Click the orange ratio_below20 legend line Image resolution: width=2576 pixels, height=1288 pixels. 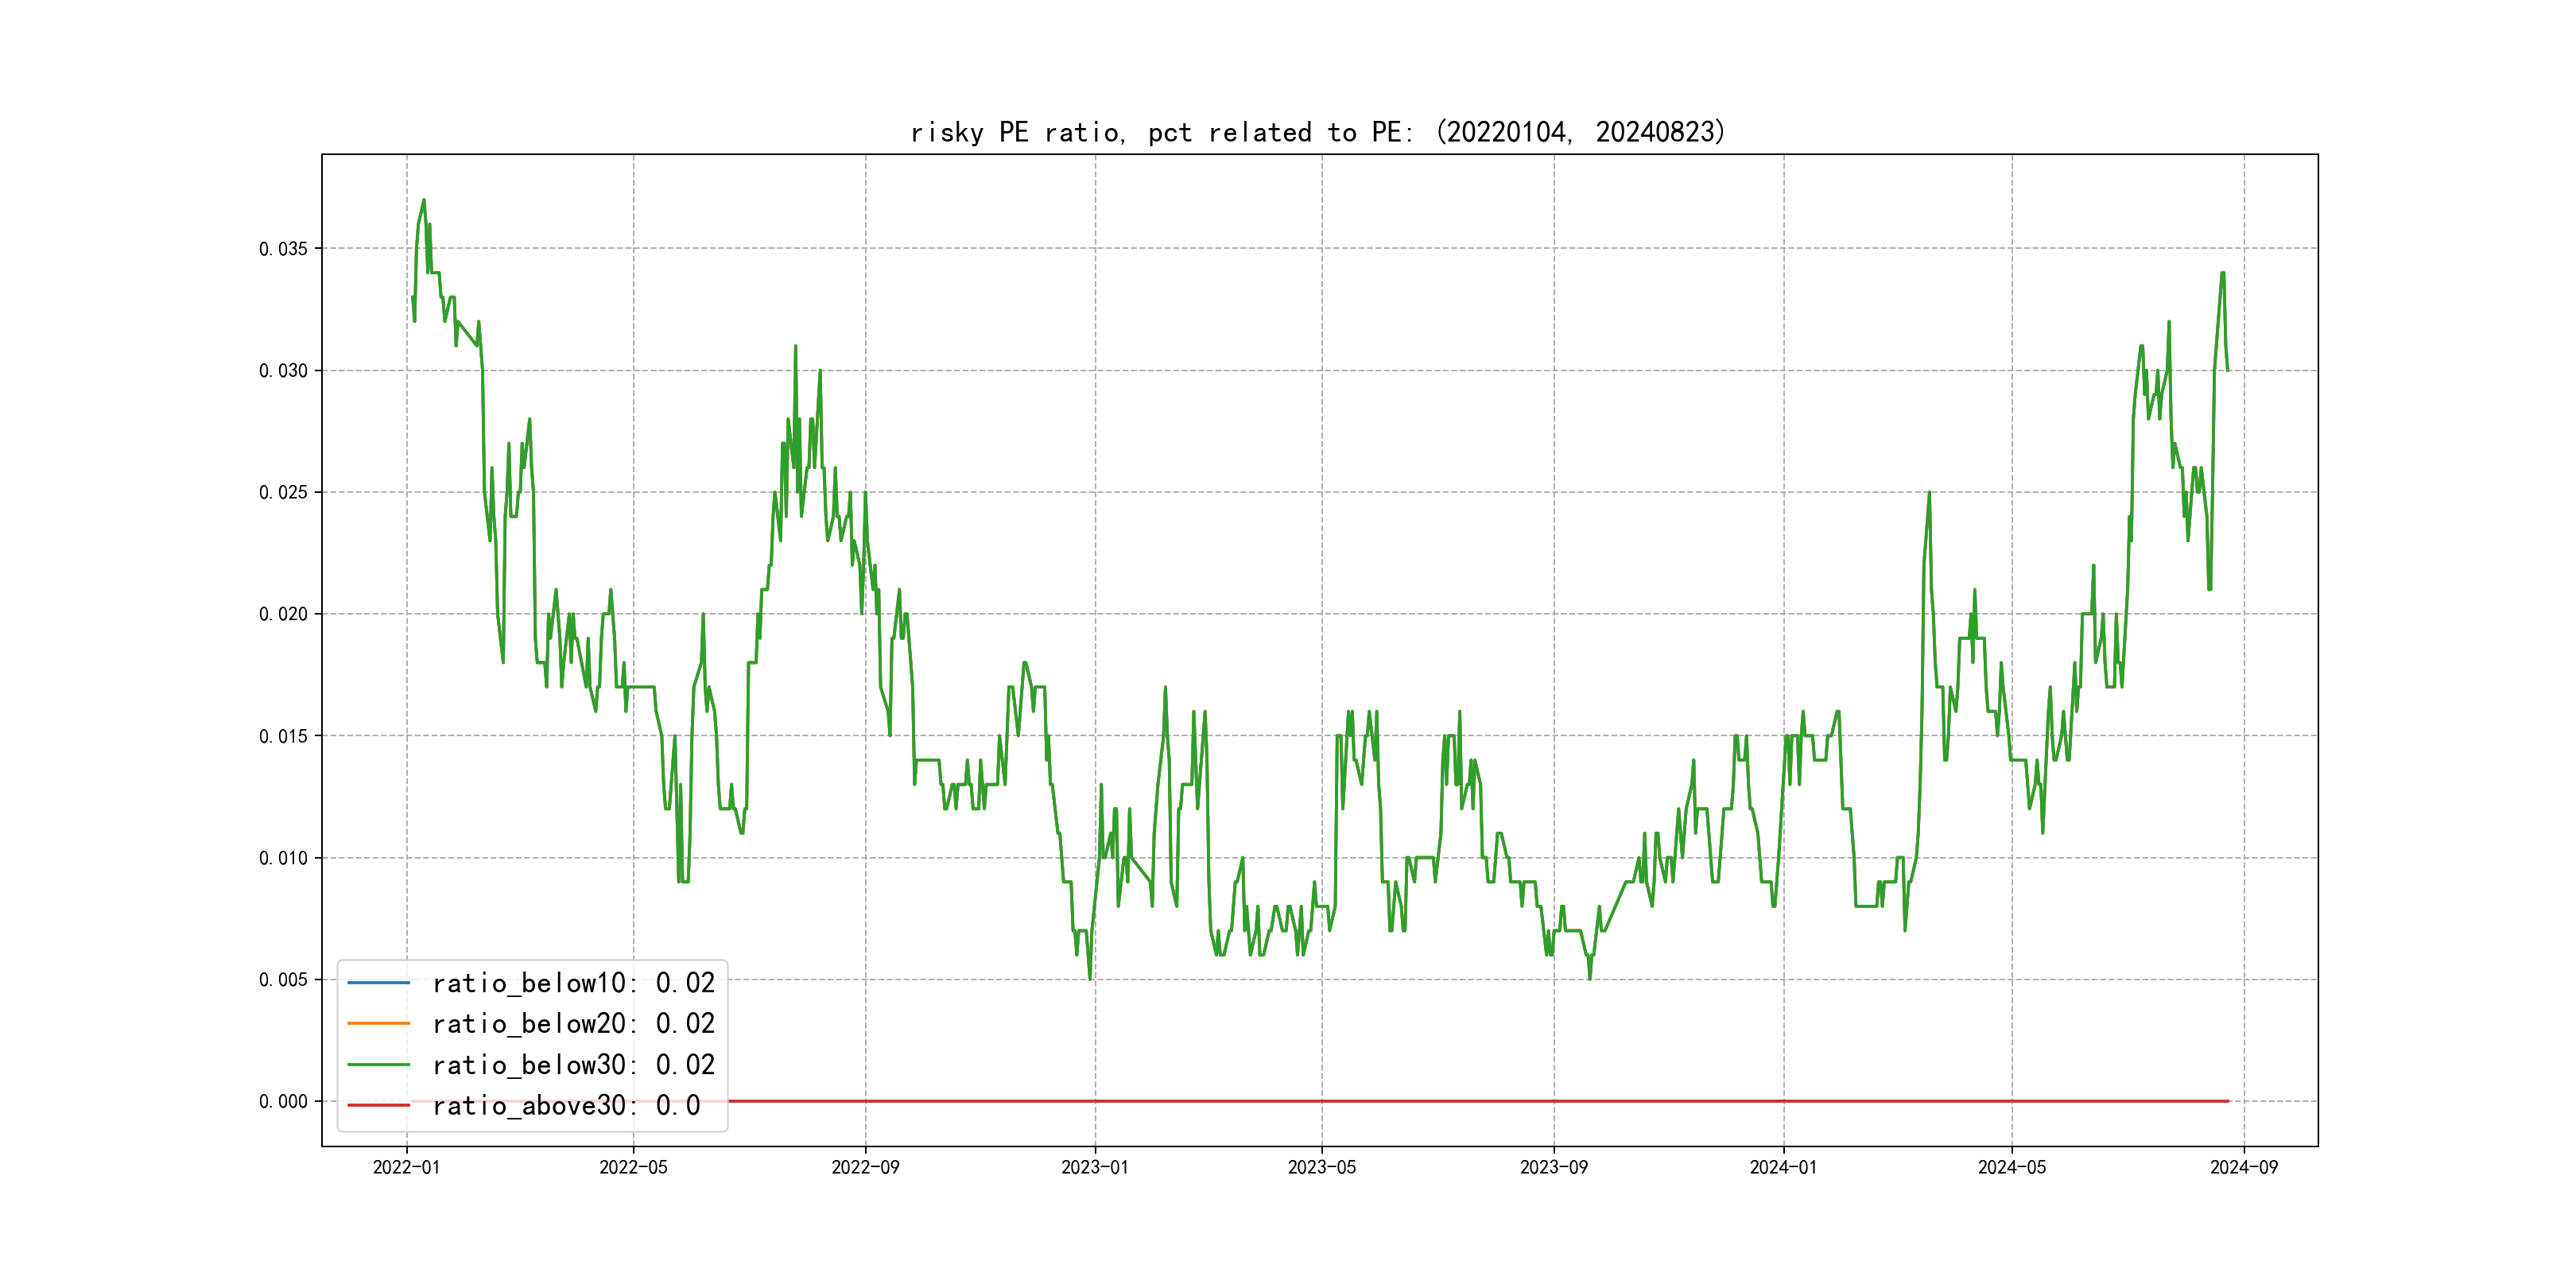tap(378, 1023)
